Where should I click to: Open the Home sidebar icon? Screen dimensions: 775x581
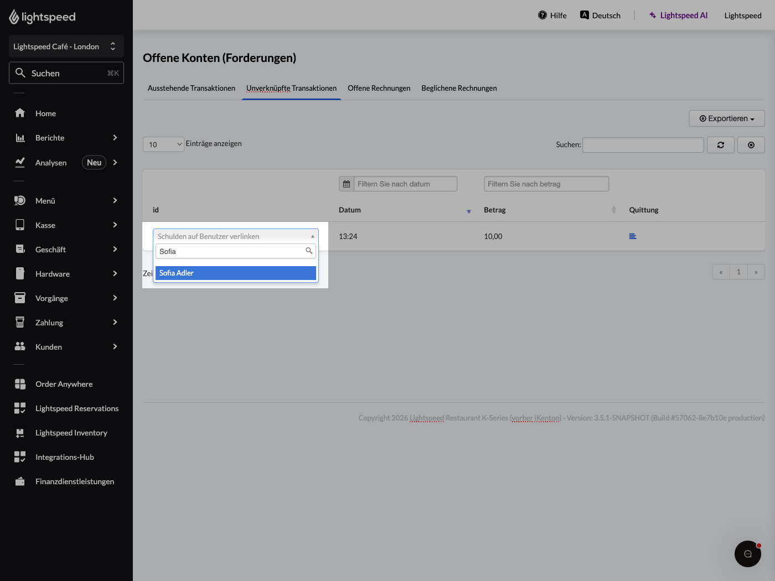pos(20,113)
